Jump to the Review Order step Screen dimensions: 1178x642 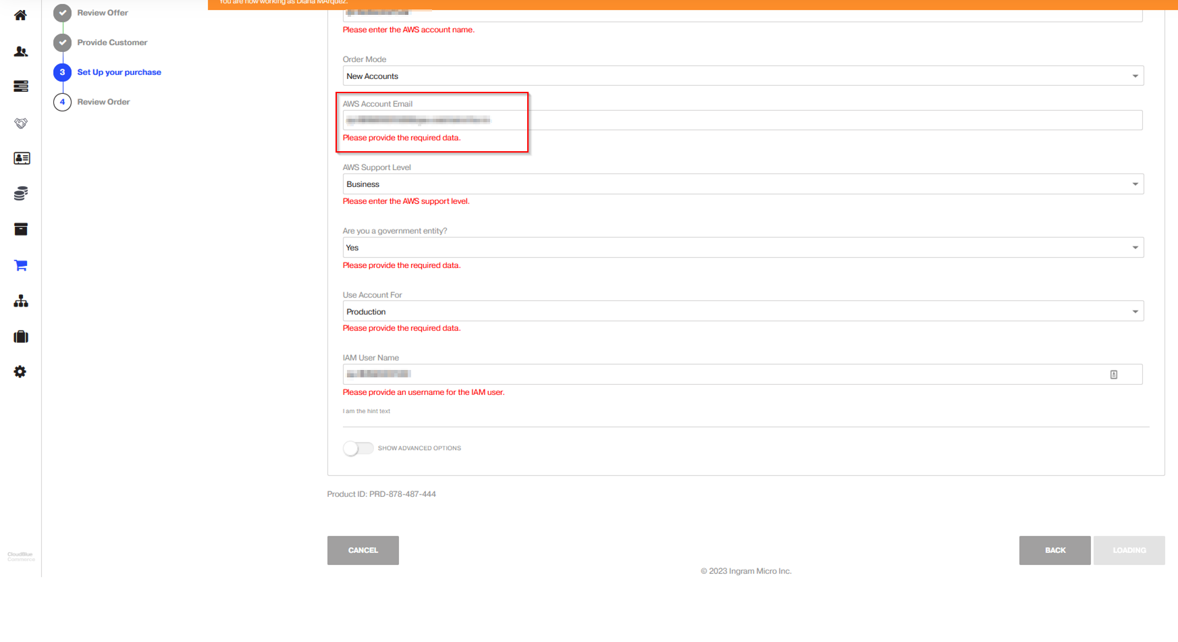pyautogui.click(x=103, y=102)
